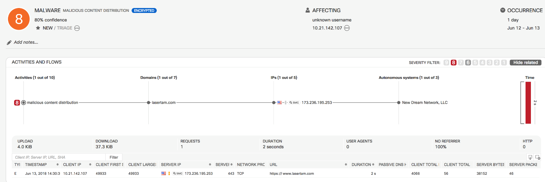Screen dimensions: 545x182
Task: Focus the Client IP, Server IP, URL search field
Action: [x=58, y=157]
